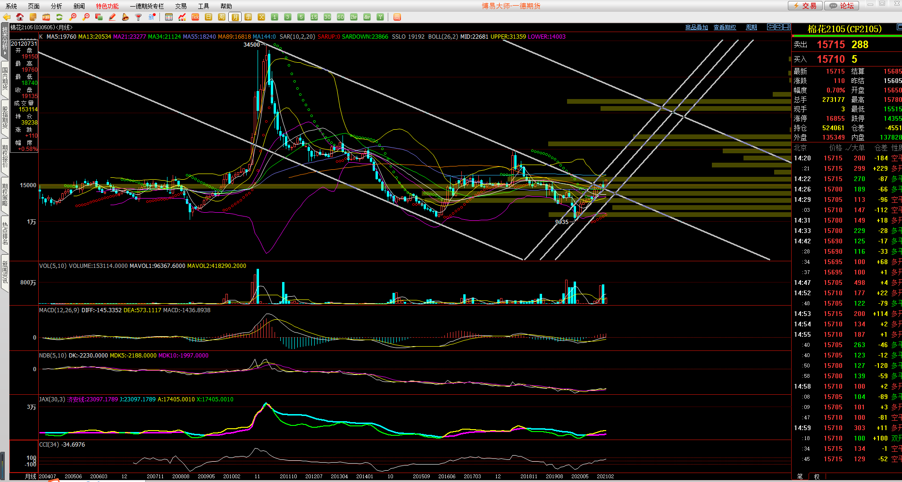The height and width of the screenshot is (482, 902).
Task: Select the 60-minute period icon
Action: [x=341, y=17]
